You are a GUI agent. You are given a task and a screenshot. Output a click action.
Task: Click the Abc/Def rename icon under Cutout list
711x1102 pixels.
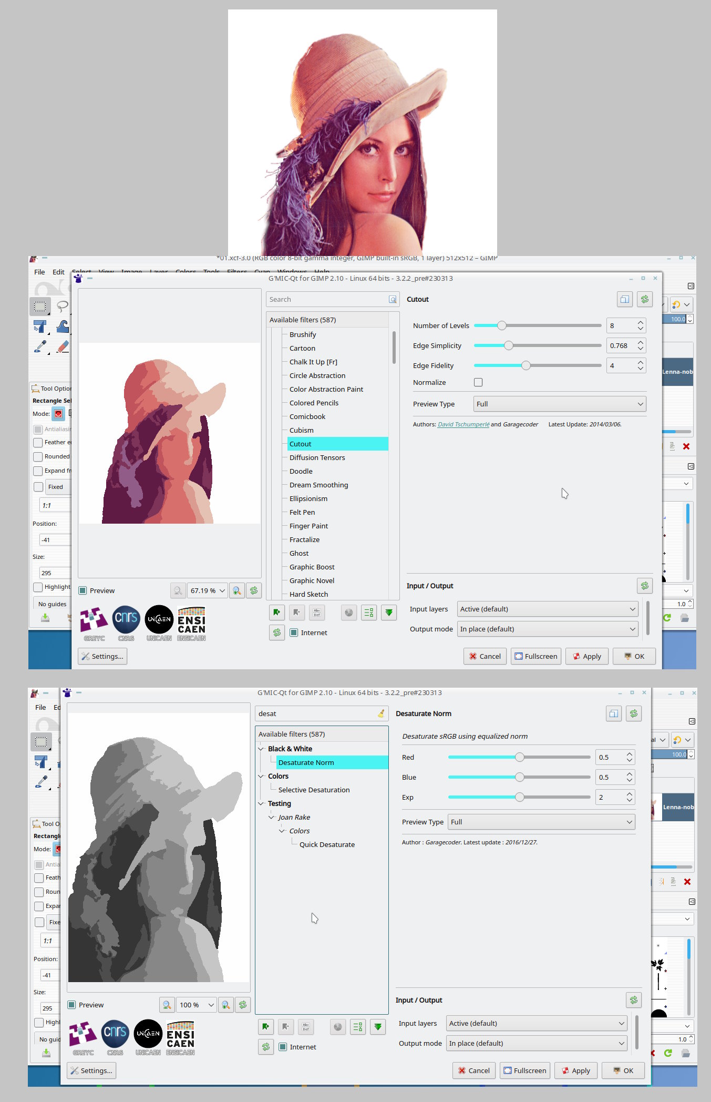(317, 612)
